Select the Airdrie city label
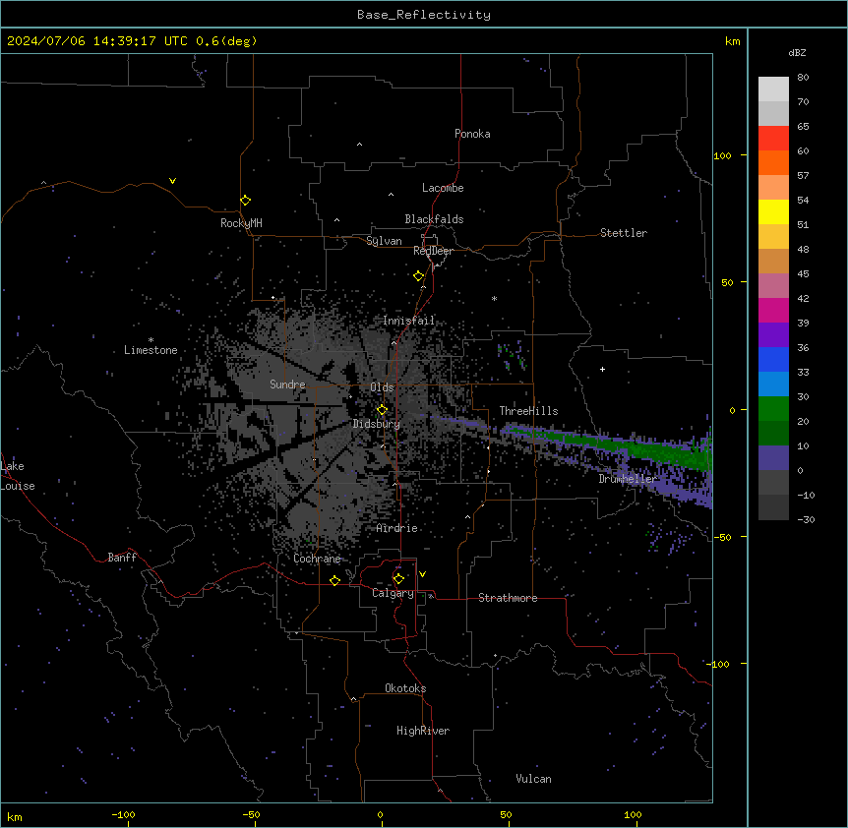Image resolution: width=848 pixels, height=828 pixels. click(396, 528)
